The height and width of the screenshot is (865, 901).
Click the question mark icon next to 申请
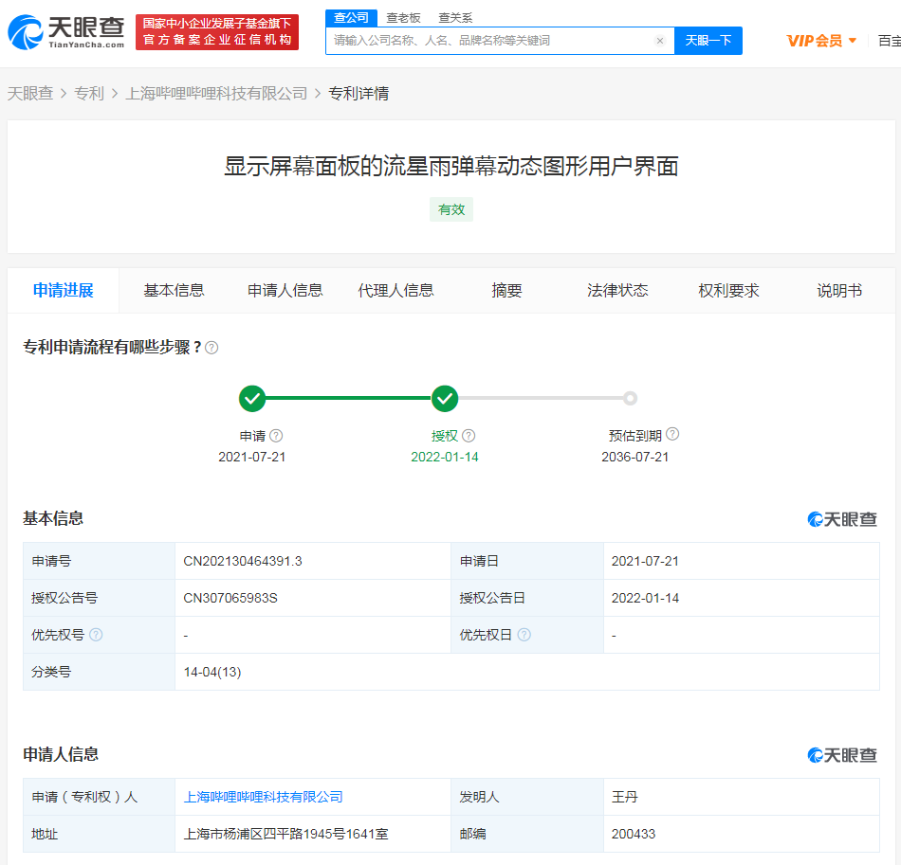[x=275, y=435]
